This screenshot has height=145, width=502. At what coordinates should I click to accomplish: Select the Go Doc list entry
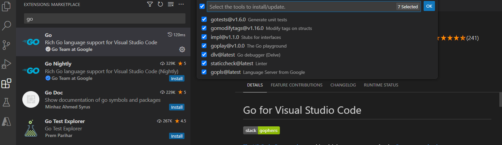point(103,99)
